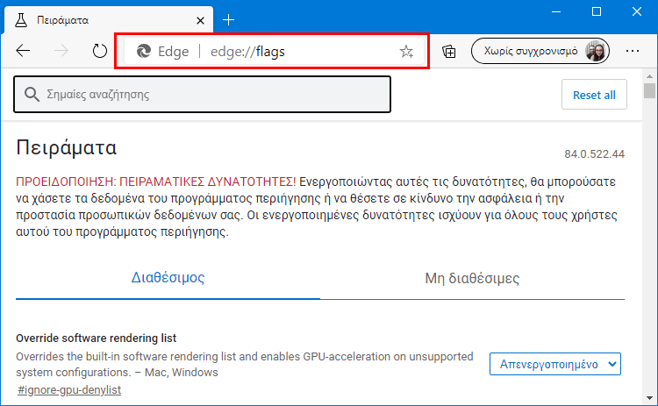The width and height of the screenshot is (658, 406).
Task: Open the #ignore-gpu-denylist link
Action: point(69,389)
